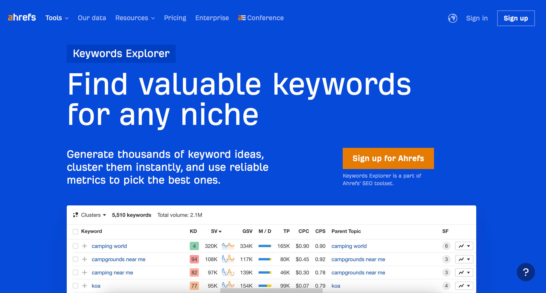Click the Keywords Explorer label
The height and width of the screenshot is (293, 546).
pyautogui.click(x=121, y=54)
